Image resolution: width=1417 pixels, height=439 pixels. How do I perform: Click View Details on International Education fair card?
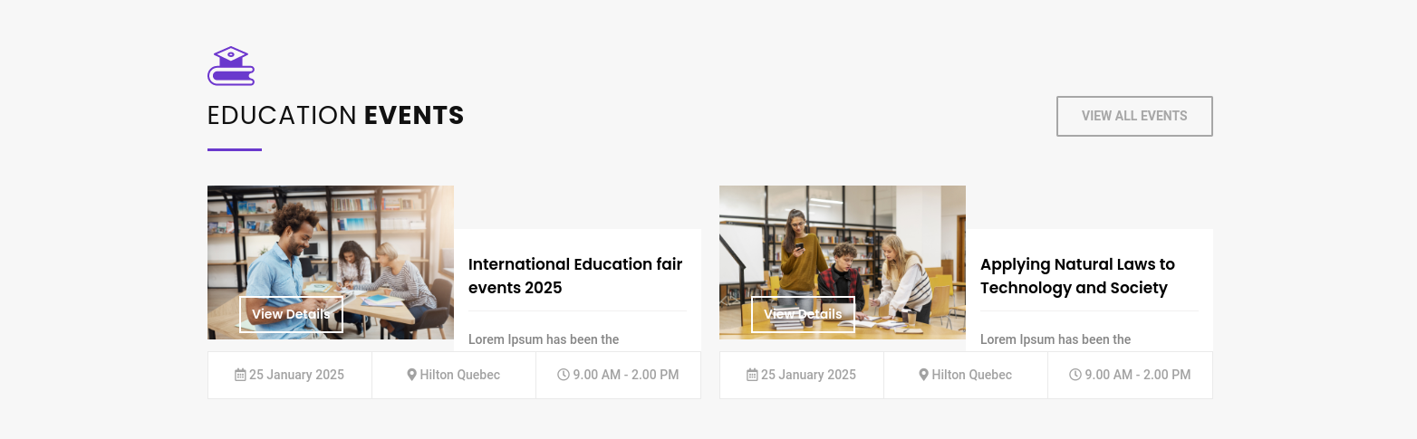pyautogui.click(x=291, y=314)
